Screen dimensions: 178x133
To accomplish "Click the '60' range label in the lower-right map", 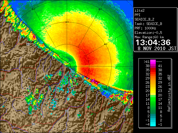I will pyautogui.click(x=100, y=124).
